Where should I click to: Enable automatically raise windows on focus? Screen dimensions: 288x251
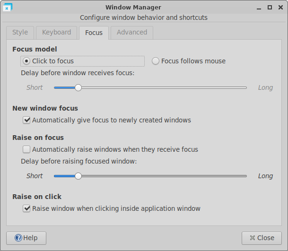click(26, 149)
